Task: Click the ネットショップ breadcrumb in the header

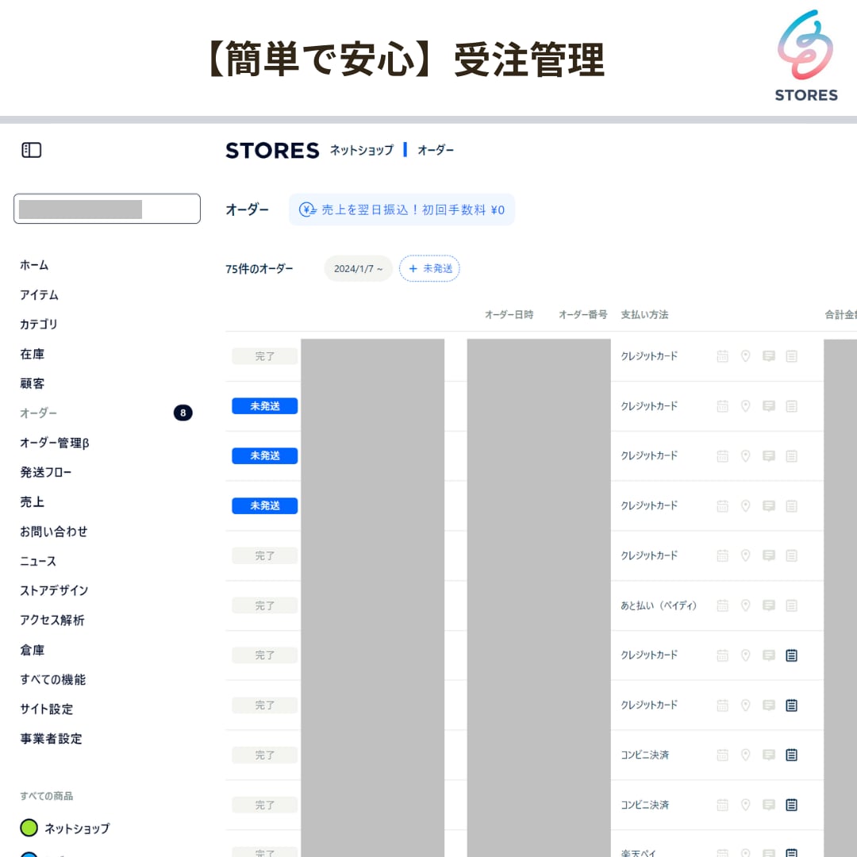Action: tap(361, 150)
